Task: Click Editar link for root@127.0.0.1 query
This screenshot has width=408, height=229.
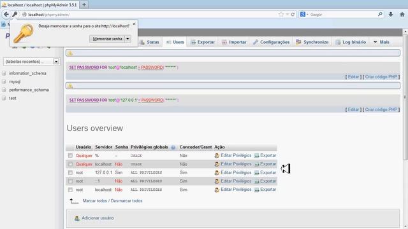Action: pyautogui.click(x=353, y=109)
